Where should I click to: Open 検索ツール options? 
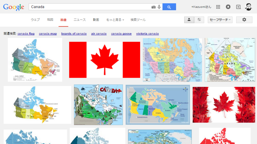click(x=138, y=20)
